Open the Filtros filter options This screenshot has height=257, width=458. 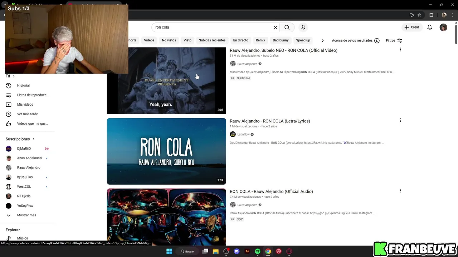point(394,41)
